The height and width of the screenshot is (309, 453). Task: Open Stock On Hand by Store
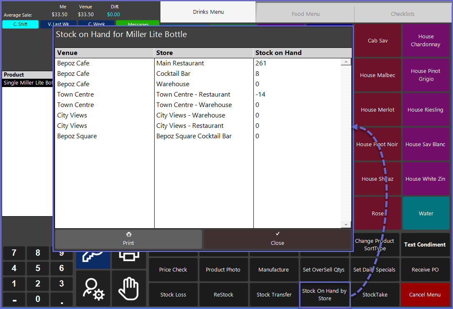(324, 294)
